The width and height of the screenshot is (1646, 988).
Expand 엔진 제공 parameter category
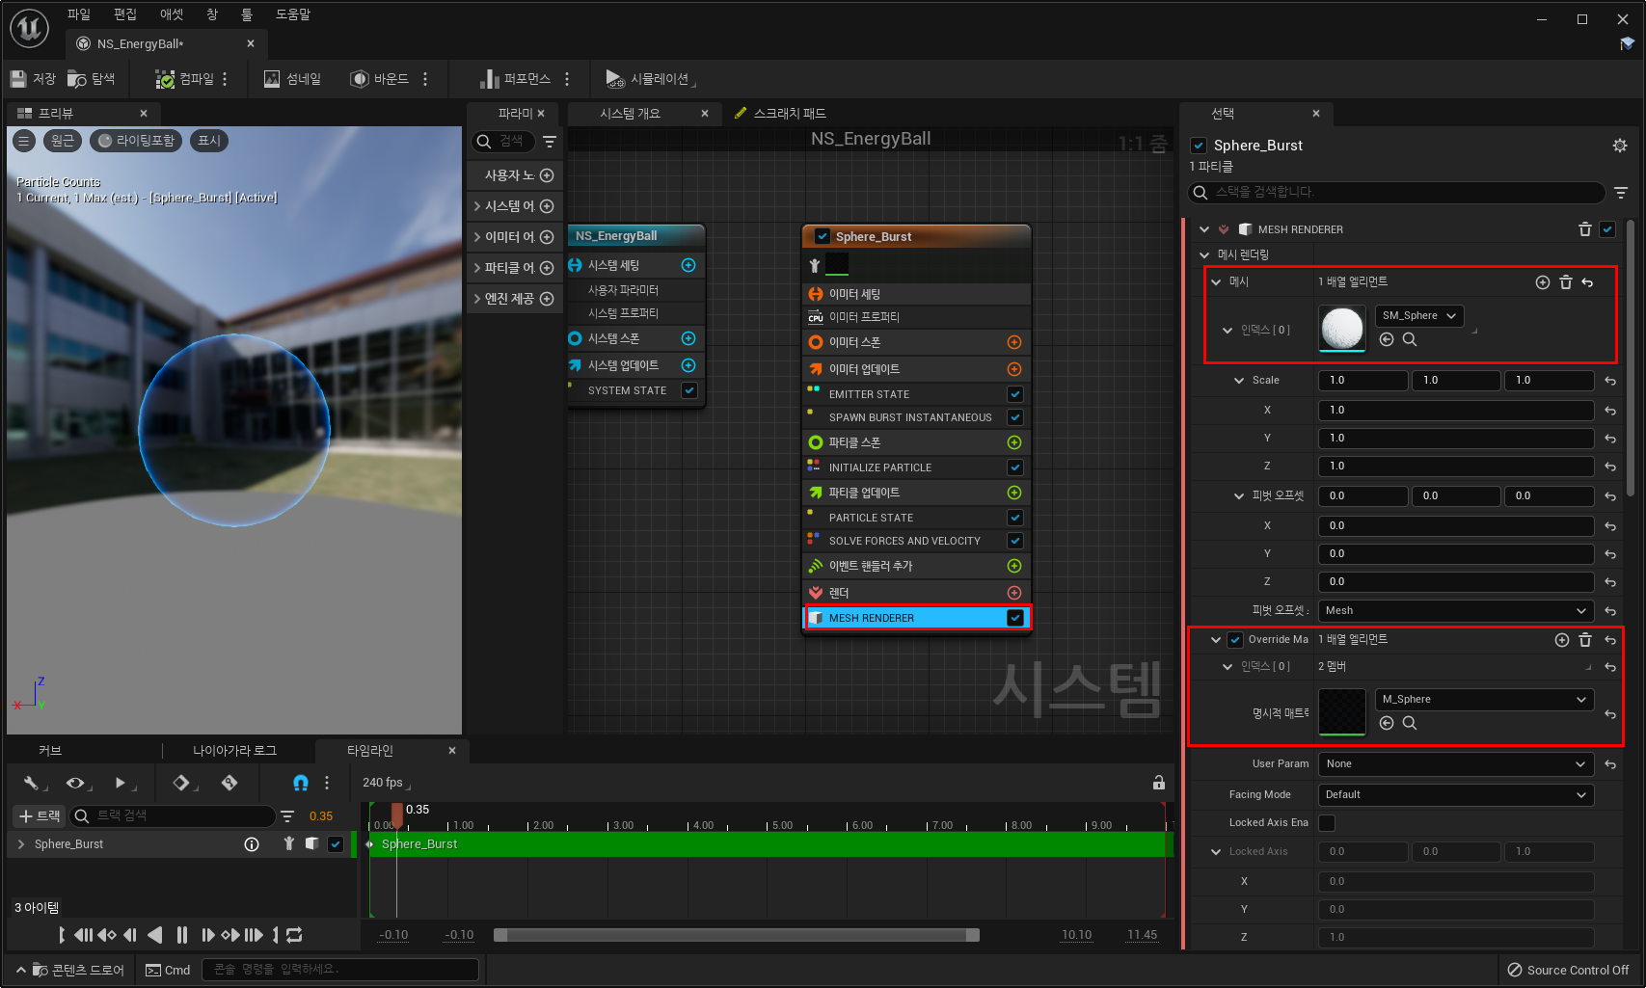(x=477, y=299)
